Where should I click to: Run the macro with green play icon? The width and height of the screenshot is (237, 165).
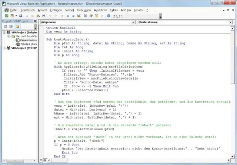(62, 16)
